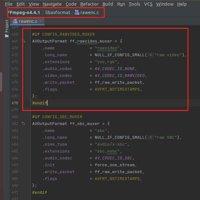Click line number 480 in gutter

[15, 117]
